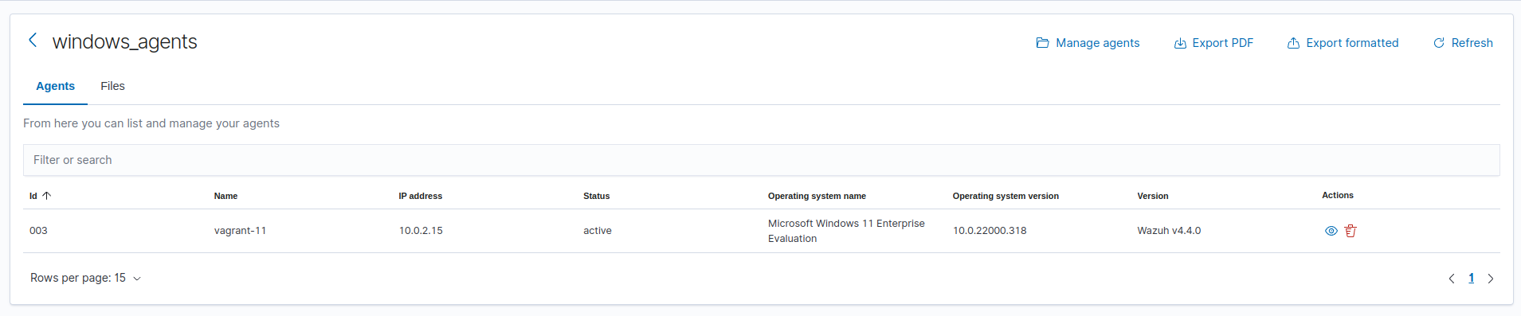Click the Export formatted upload icon
Viewport: 1521px width, 316px height.
click(x=1293, y=43)
